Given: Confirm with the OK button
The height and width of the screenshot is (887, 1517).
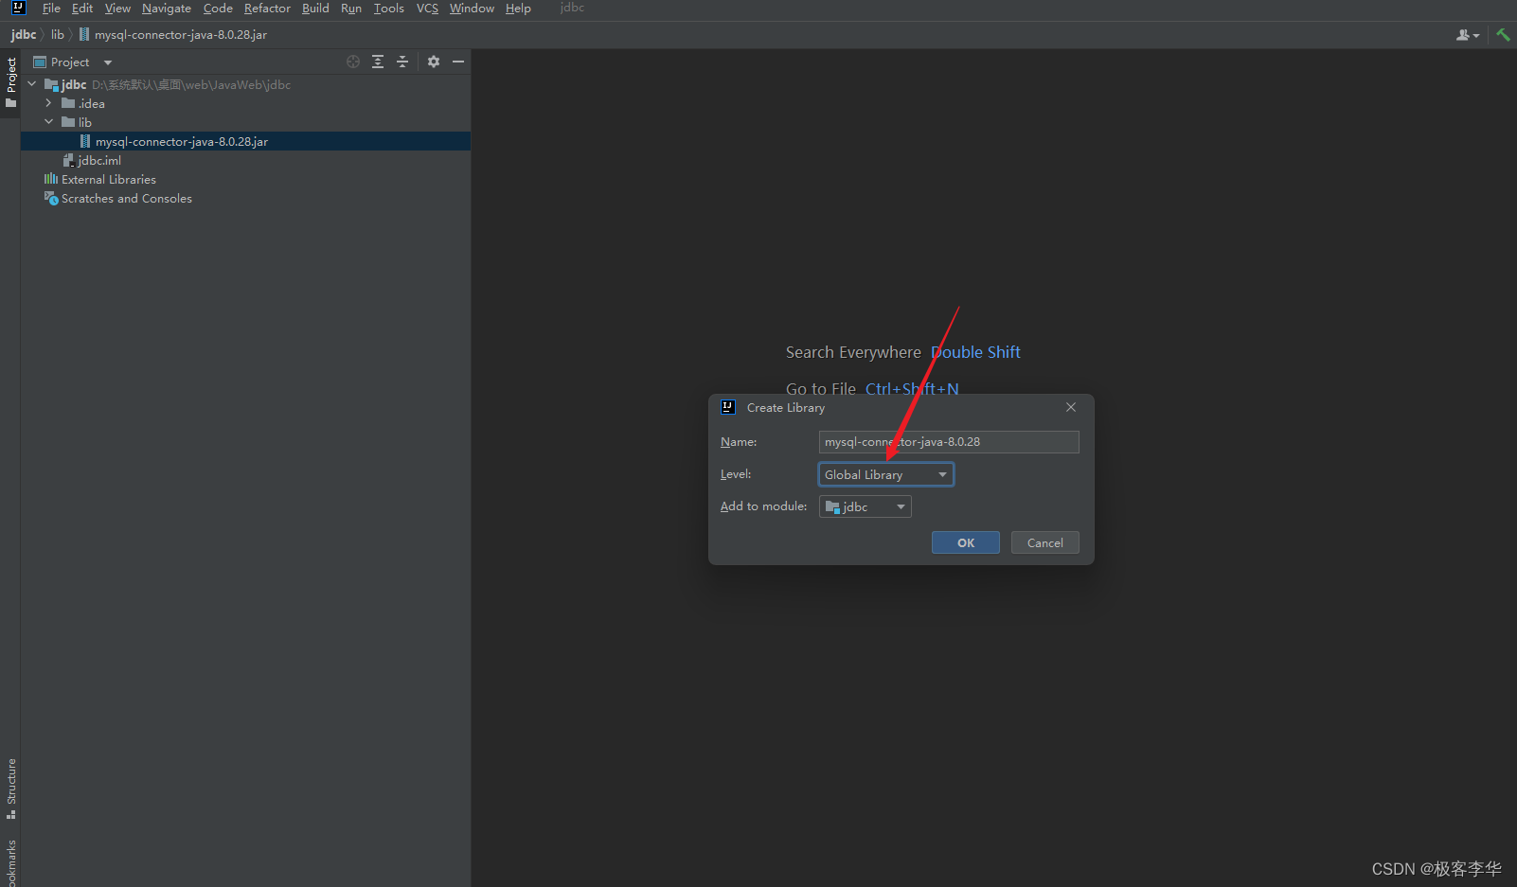Looking at the screenshot, I should pos(966,542).
